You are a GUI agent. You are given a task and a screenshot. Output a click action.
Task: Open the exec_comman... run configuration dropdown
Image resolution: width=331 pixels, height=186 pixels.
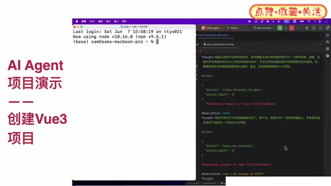pyautogui.click(x=264, y=28)
